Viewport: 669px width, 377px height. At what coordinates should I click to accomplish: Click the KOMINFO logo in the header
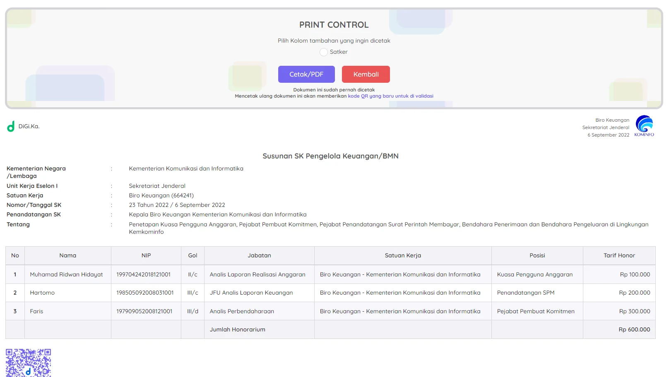click(x=644, y=126)
